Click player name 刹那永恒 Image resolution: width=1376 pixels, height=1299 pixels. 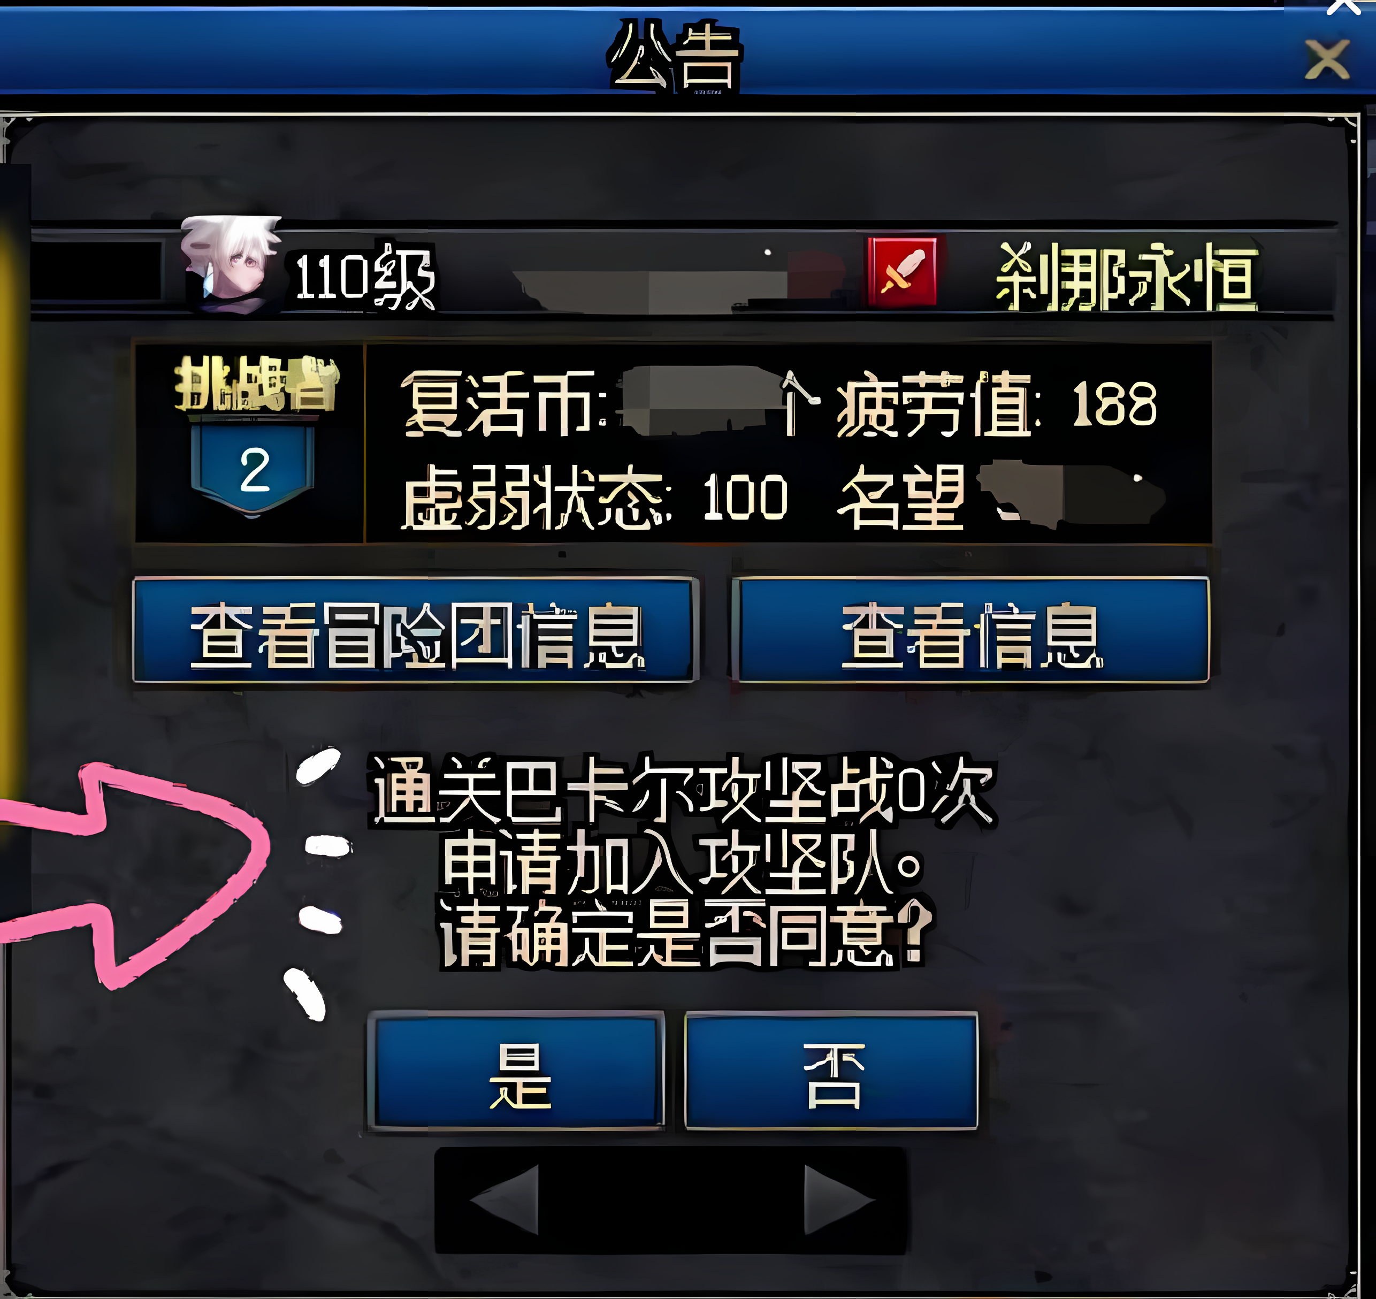tap(1126, 277)
